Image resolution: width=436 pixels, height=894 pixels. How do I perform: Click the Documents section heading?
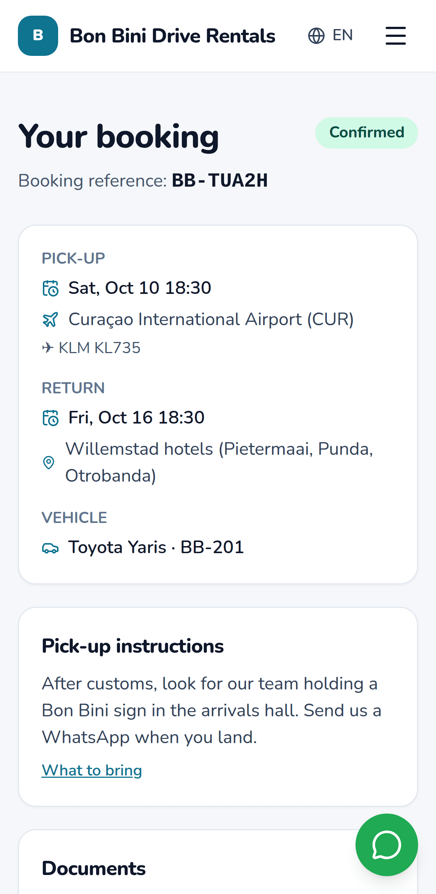click(94, 868)
